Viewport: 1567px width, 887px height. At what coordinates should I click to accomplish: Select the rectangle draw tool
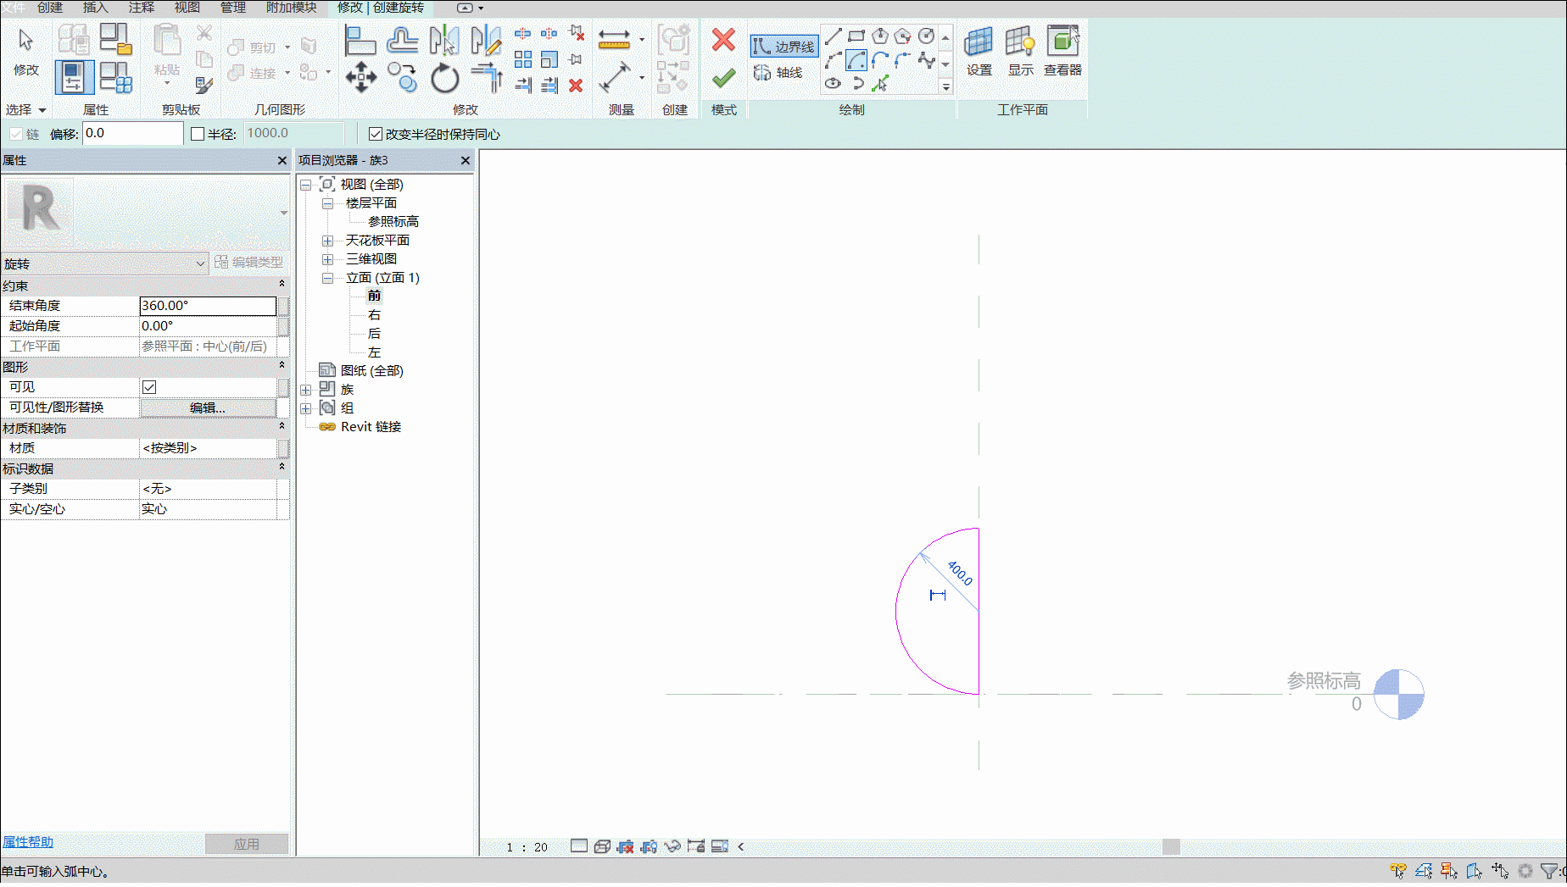pyautogui.click(x=856, y=36)
